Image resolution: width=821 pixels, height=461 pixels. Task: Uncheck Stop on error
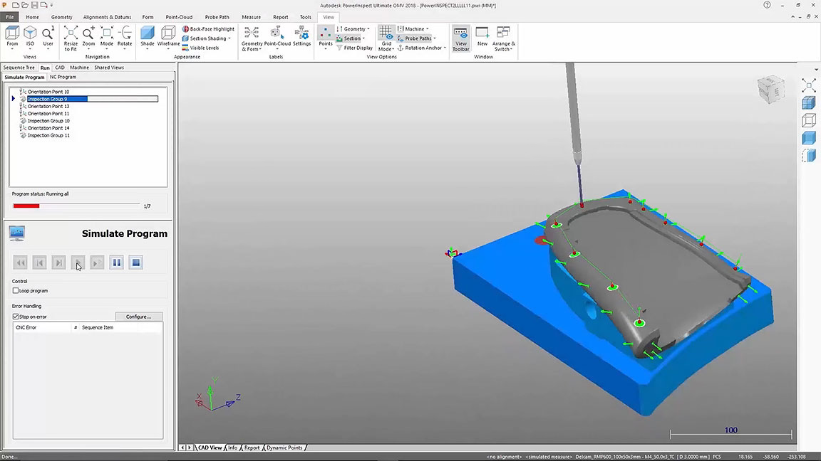(x=16, y=317)
